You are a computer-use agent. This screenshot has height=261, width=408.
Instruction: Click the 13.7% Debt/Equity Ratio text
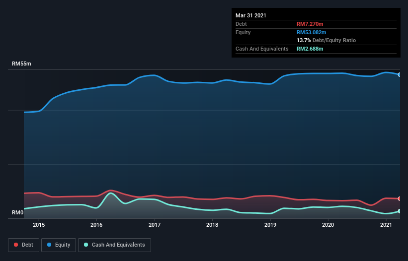click(326, 40)
